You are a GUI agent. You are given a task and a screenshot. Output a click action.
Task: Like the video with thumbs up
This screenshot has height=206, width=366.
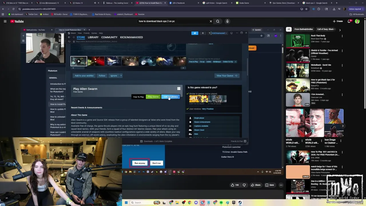[235, 185]
